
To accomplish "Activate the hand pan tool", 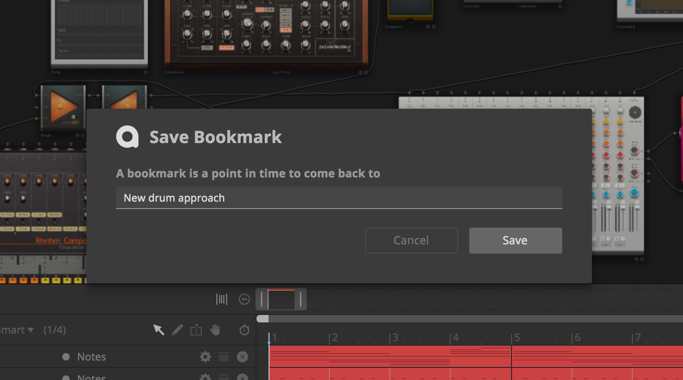I will tap(215, 330).
